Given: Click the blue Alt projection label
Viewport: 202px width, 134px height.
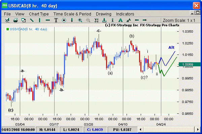Looking at the screenshot, I should pos(171,47).
